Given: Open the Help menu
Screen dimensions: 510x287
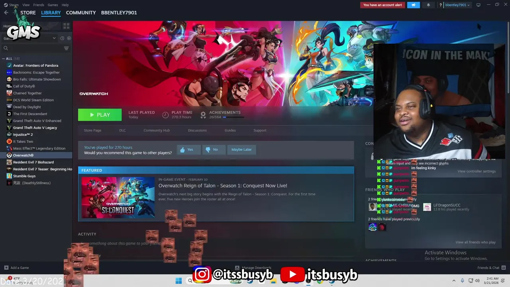Looking at the screenshot, I should pos(65,5).
